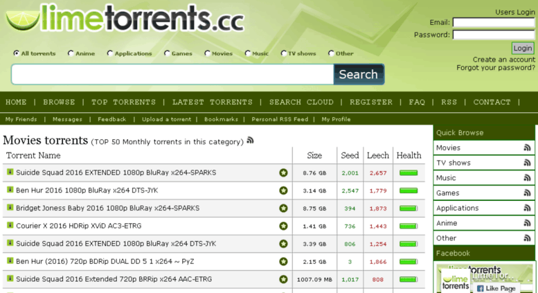Image resolution: width=538 pixels, height=293 pixels.
Task: Open the Anime RSS feed icon
Action: (527, 223)
